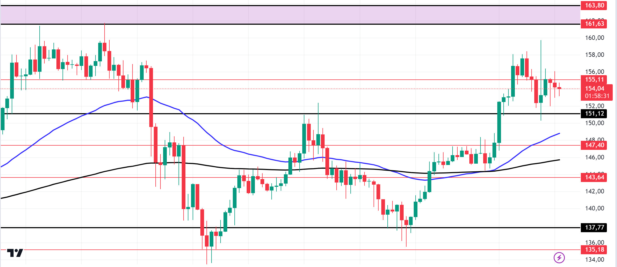This screenshot has height=267, width=617.
Task: Click the purple lightning bolt icon
Action: 559,257
